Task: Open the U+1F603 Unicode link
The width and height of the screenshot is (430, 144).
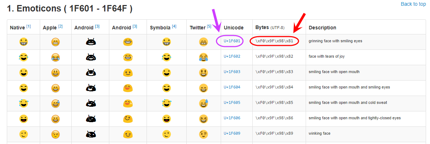Action: pos(232,72)
